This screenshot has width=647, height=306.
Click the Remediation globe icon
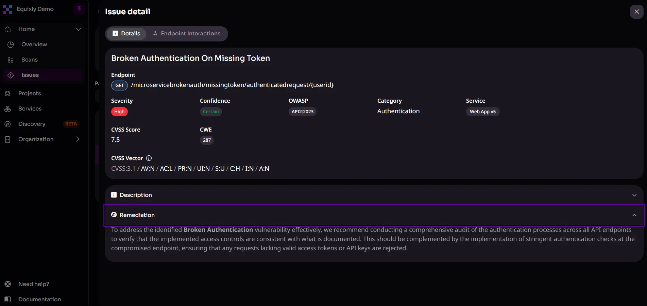tap(114, 215)
